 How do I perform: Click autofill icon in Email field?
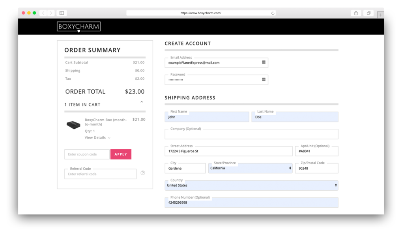[x=264, y=62]
